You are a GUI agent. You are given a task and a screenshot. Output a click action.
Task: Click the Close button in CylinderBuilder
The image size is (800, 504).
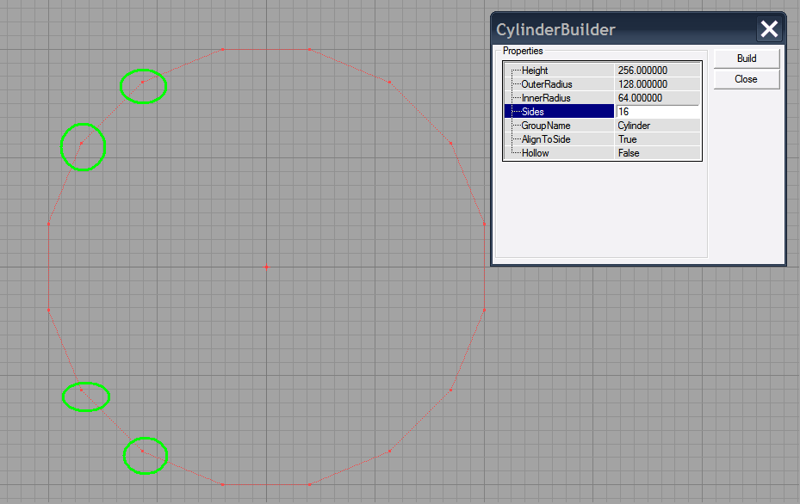[746, 78]
